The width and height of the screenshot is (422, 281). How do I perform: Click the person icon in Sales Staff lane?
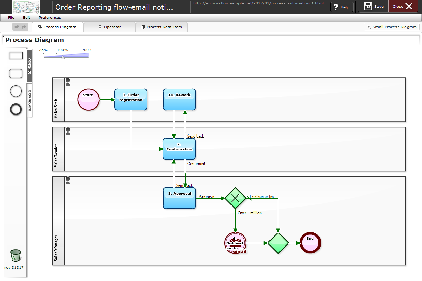click(x=68, y=82)
